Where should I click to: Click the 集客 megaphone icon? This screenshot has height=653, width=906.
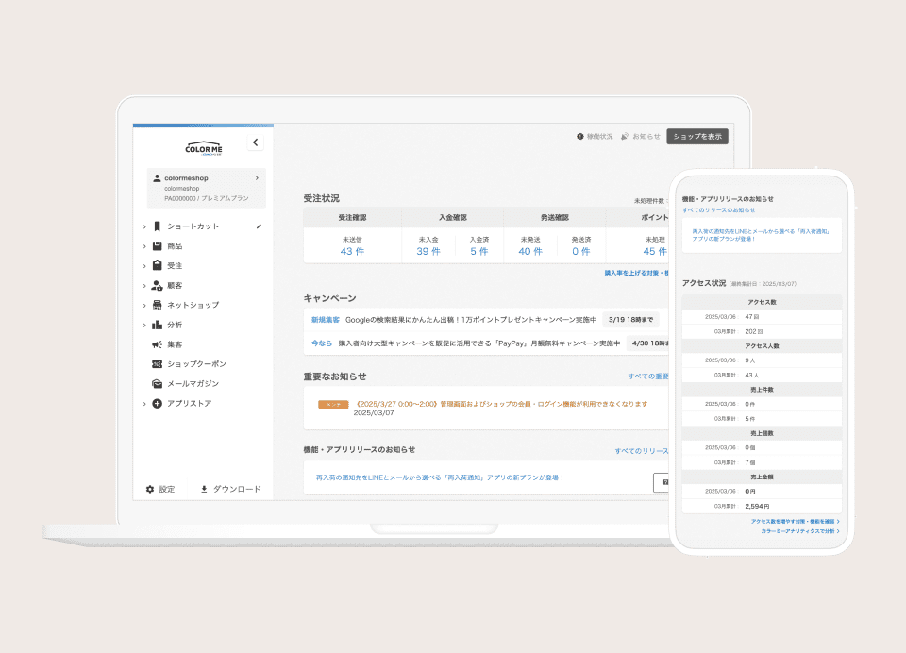click(x=157, y=344)
